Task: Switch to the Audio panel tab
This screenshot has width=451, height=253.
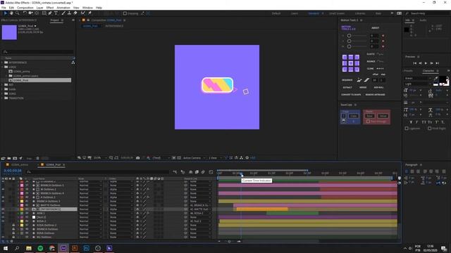Action: point(423,20)
